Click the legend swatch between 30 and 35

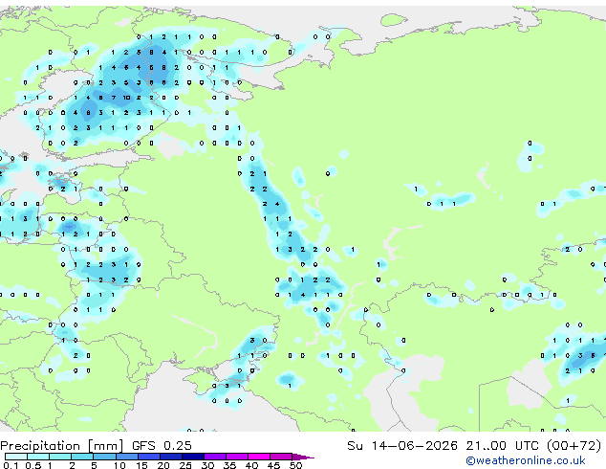214,457
